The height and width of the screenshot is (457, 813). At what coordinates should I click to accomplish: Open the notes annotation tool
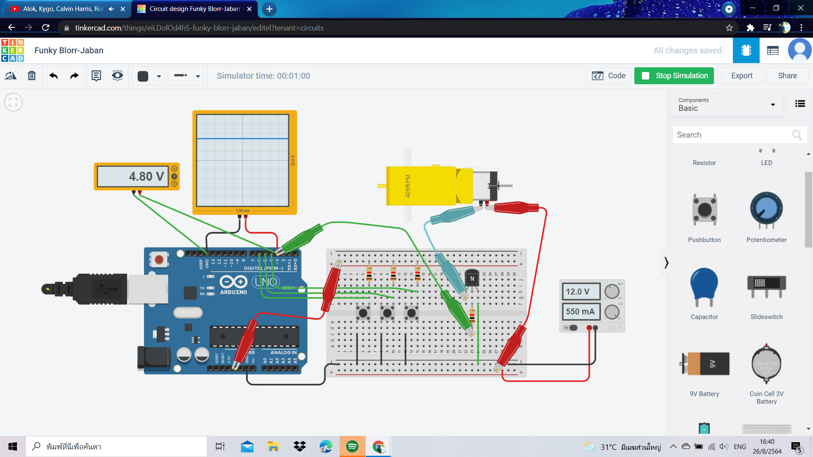96,76
